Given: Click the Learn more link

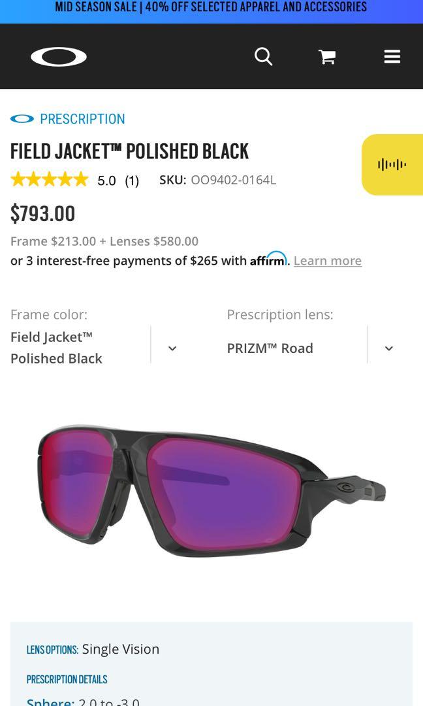Looking at the screenshot, I should pos(328,261).
